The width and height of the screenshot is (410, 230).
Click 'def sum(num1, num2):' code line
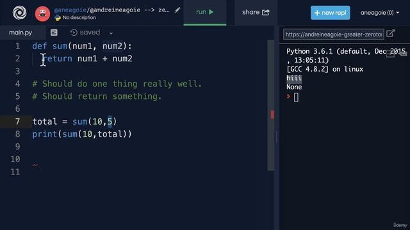click(x=82, y=46)
